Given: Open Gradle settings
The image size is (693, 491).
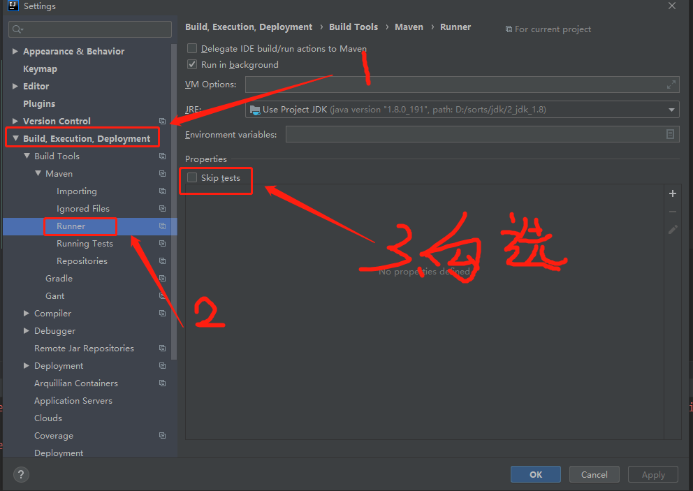Looking at the screenshot, I should tap(59, 279).
